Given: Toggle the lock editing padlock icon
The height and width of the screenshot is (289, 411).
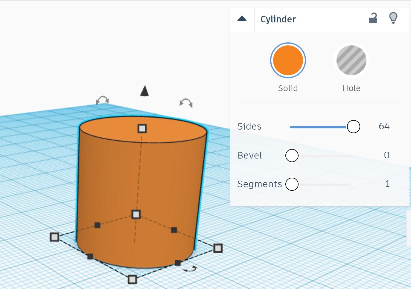Looking at the screenshot, I should 373,18.
